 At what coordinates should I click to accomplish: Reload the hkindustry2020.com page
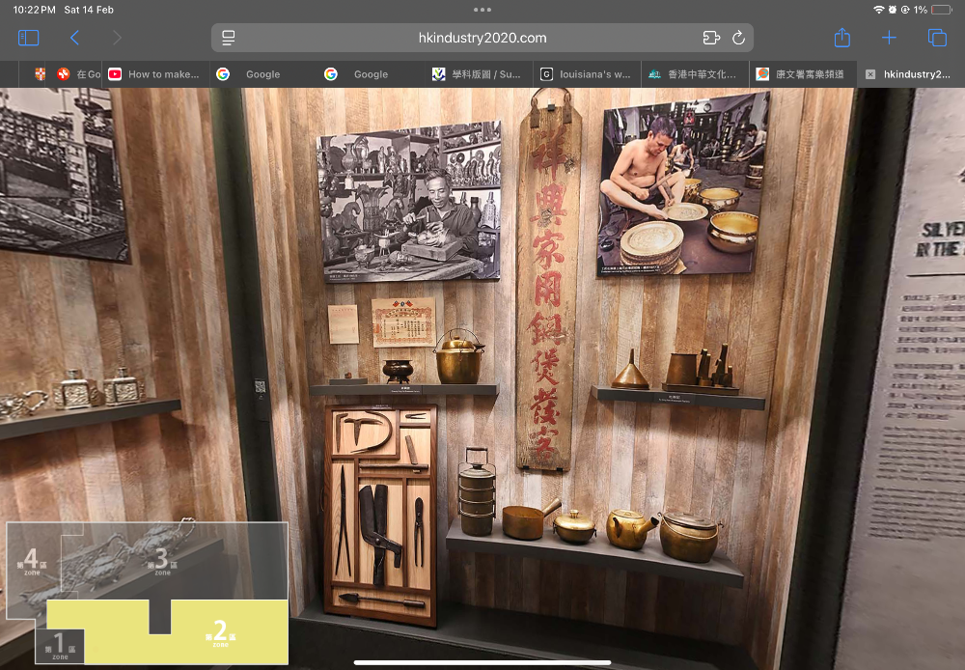point(738,38)
